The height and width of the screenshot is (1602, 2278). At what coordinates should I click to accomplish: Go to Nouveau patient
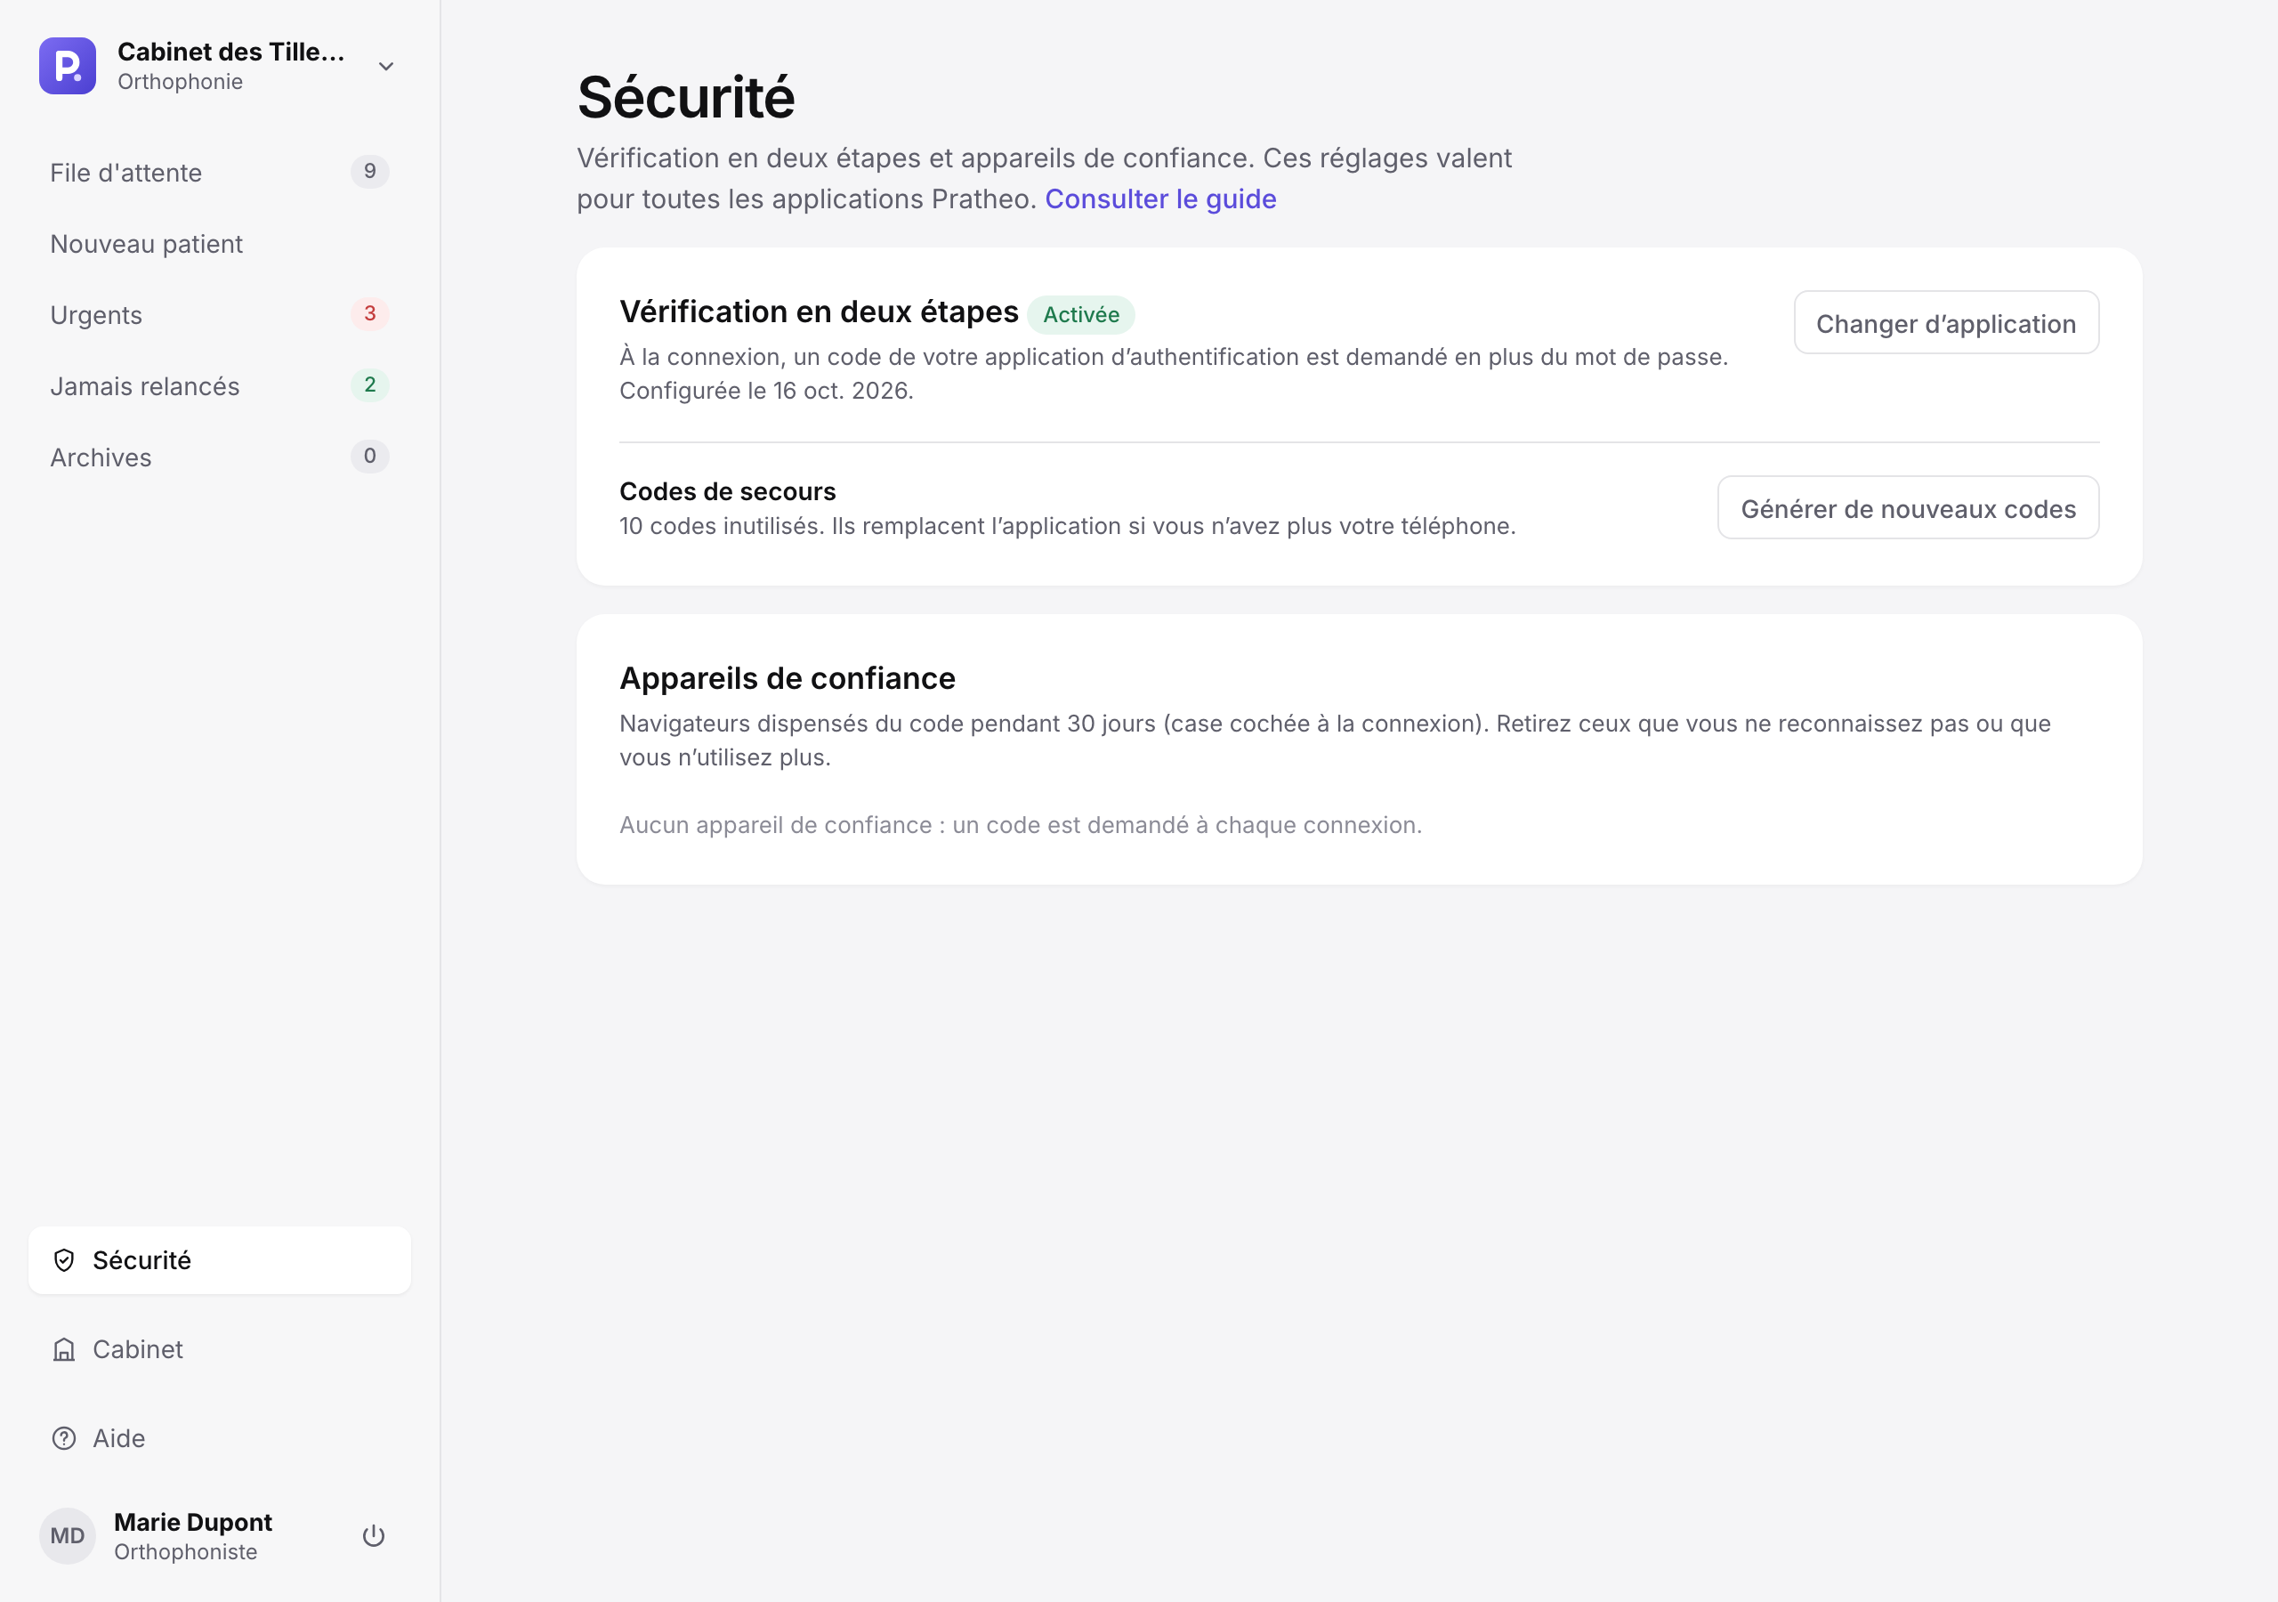(219, 244)
